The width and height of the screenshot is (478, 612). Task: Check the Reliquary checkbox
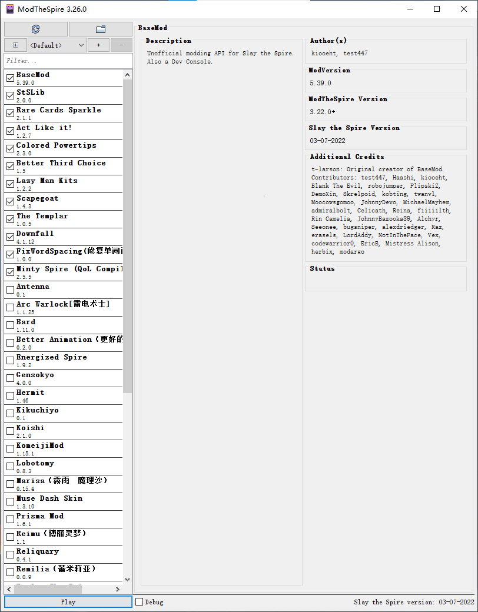click(x=11, y=555)
